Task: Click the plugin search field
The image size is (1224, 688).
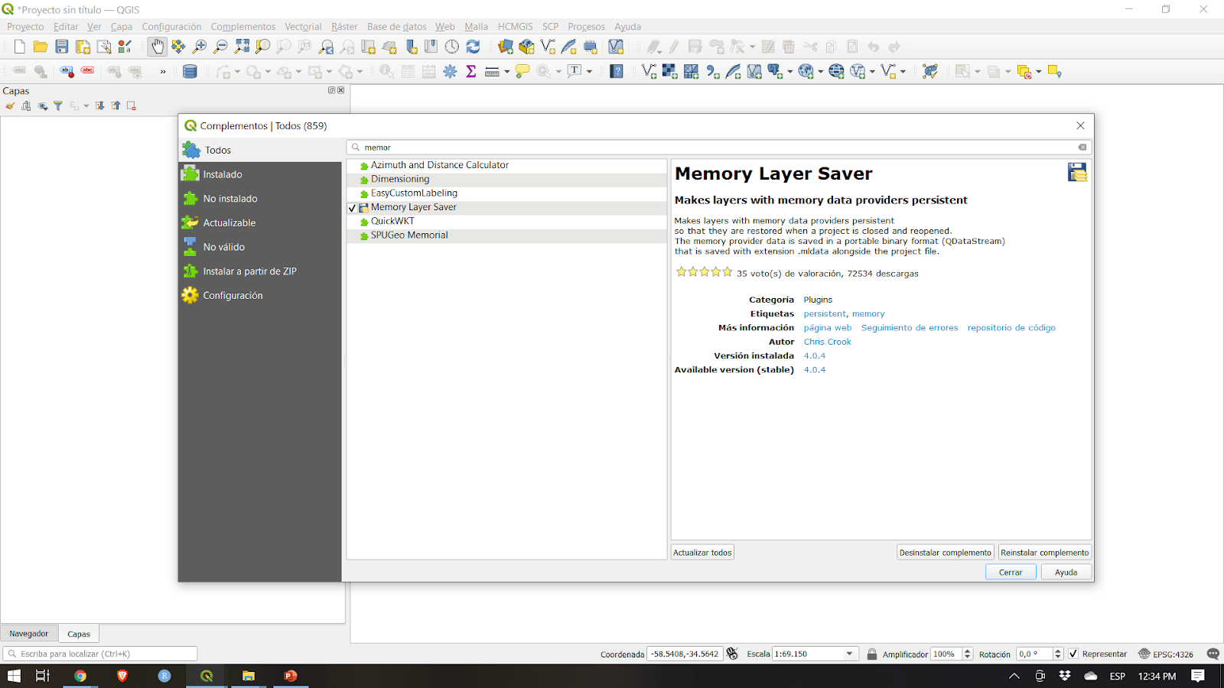Action: click(x=719, y=148)
